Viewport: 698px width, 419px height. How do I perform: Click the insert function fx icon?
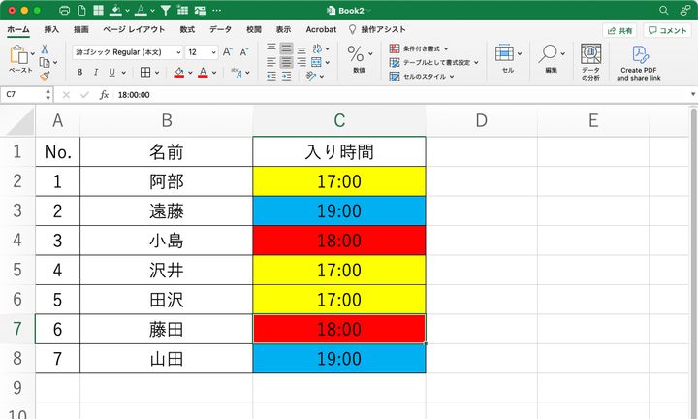click(x=102, y=95)
